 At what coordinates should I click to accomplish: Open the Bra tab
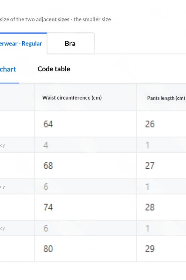pos(70,43)
